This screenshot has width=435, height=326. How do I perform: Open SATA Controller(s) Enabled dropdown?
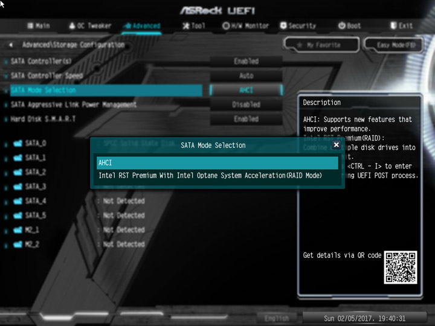(x=246, y=61)
